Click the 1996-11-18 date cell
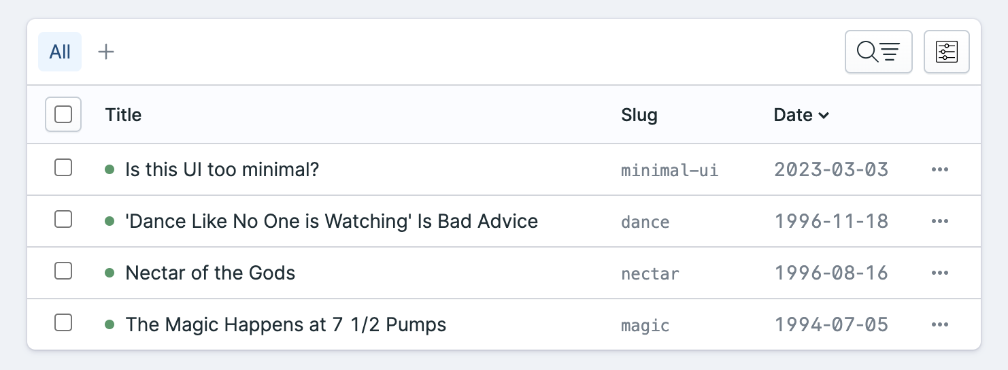Screen dimensions: 1008x370 831,221
